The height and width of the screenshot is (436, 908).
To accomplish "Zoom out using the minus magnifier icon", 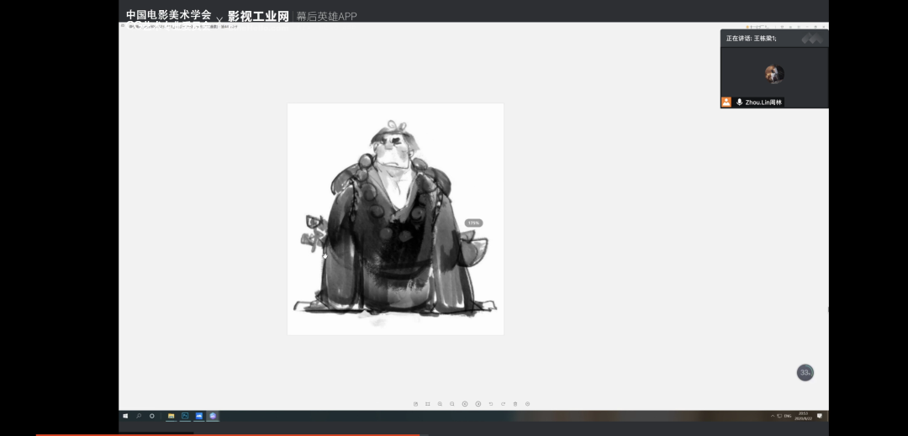I will (x=452, y=403).
